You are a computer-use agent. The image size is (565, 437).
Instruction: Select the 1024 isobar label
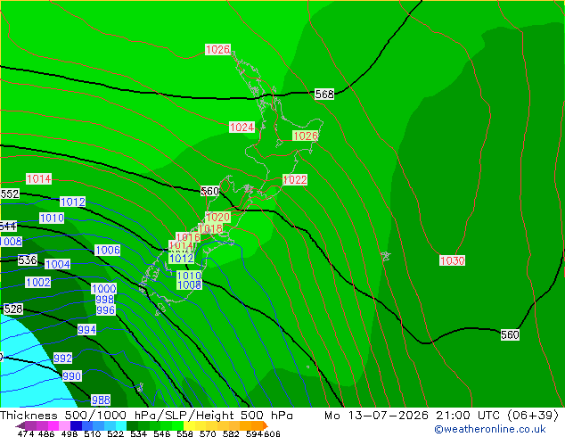[x=242, y=128]
